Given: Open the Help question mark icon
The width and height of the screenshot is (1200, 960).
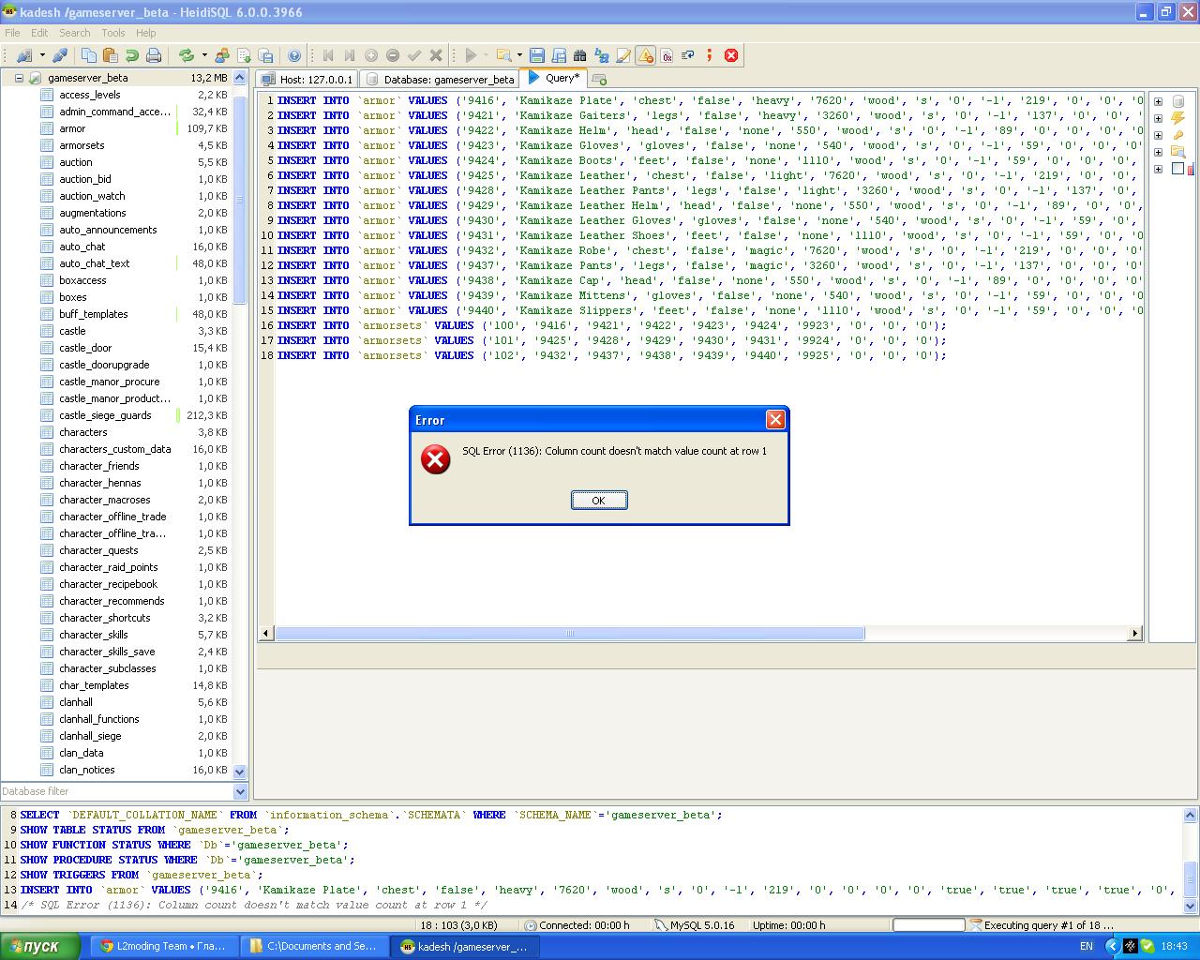Looking at the screenshot, I should pos(294,55).
